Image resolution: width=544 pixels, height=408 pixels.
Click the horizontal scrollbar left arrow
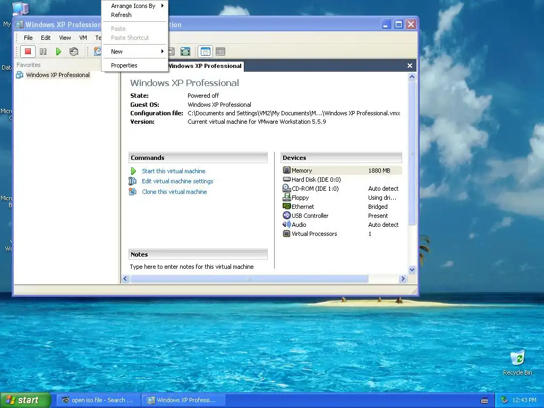pyautogui.click(x=125, y=278)
